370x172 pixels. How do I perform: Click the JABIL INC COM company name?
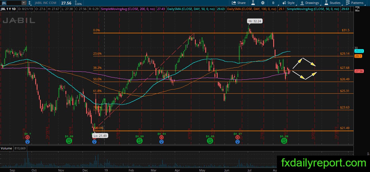tap(46, 3)
